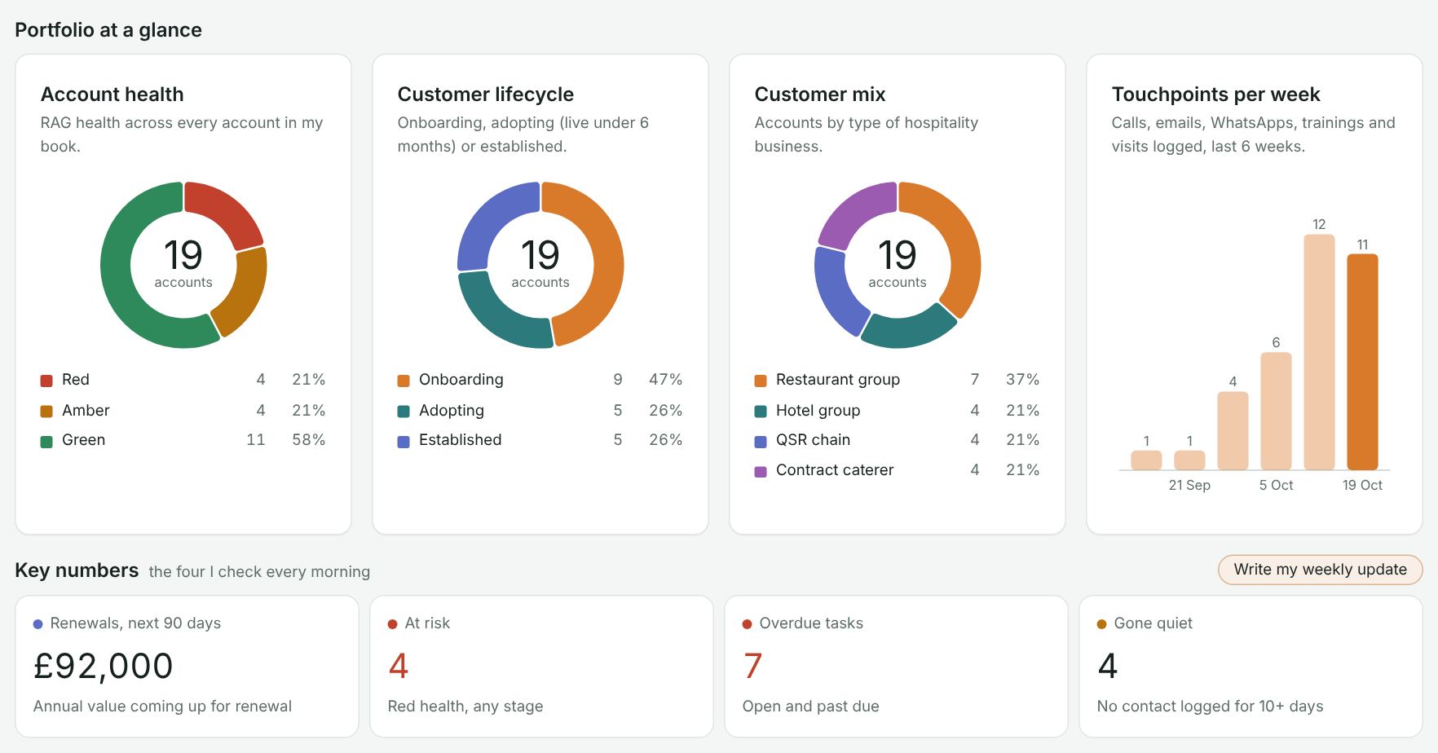Open the Renewals, next 90 days card
Image resolution: width=1438 pixels, height=753 pixels.
tap(187, 667)
